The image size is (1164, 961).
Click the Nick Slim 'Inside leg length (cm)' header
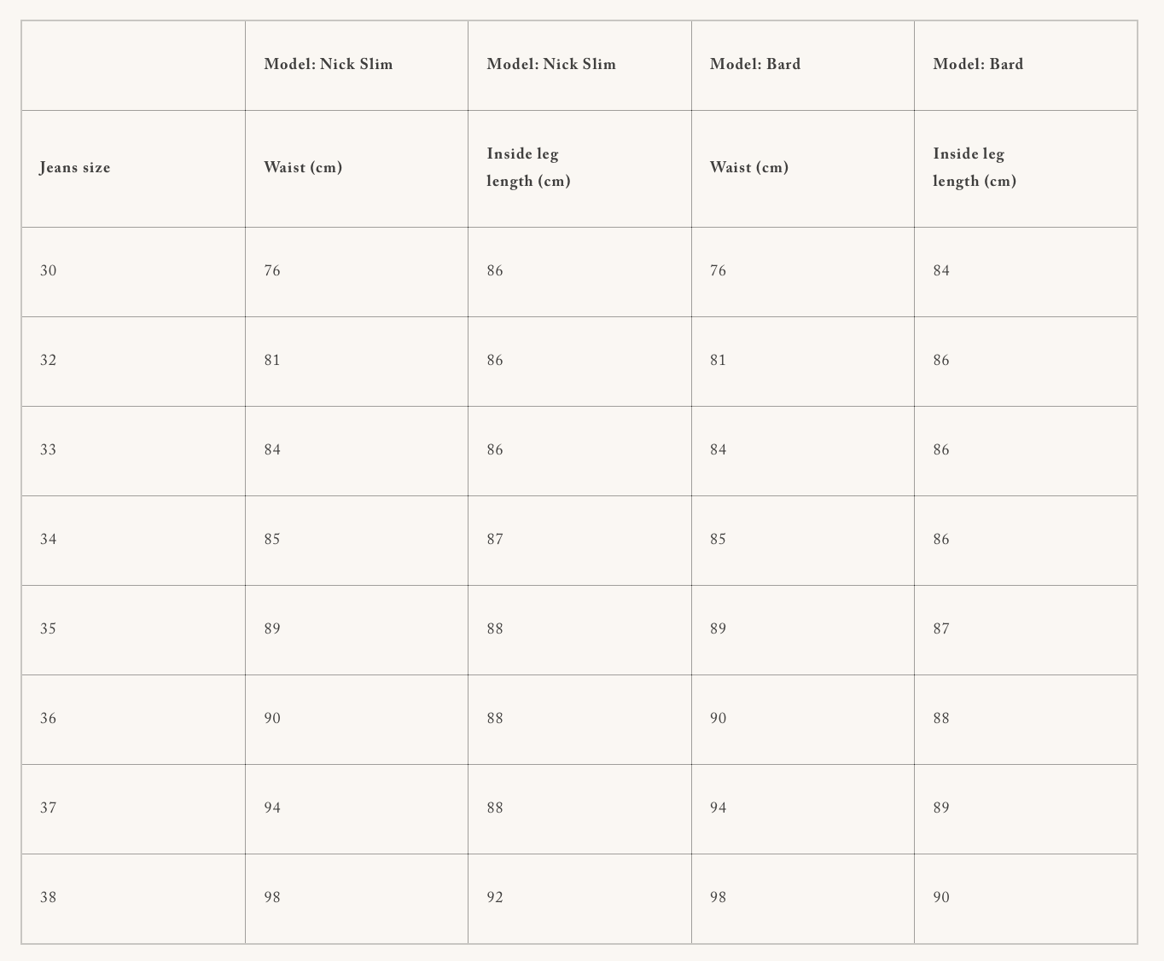pyautogui.click(x=528, y=167)
